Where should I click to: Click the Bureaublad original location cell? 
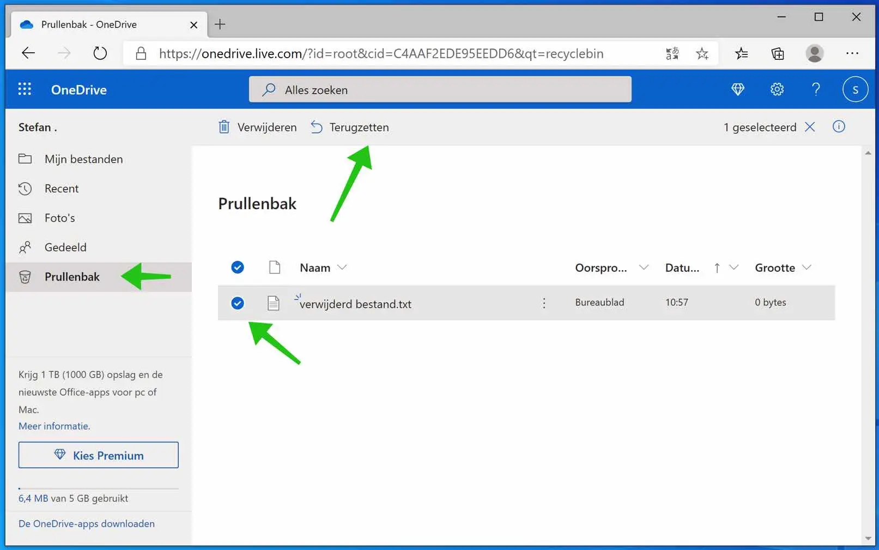point(599,302)
